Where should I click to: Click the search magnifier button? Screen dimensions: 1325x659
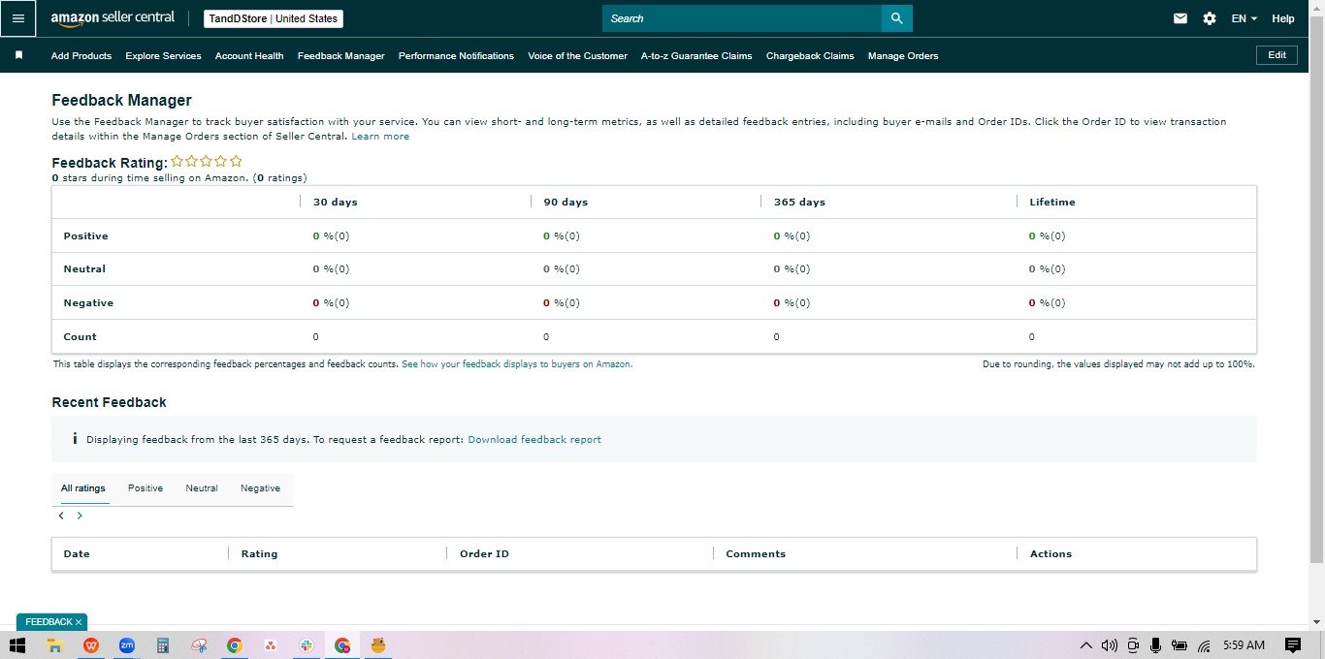click(x=896, y=18)
